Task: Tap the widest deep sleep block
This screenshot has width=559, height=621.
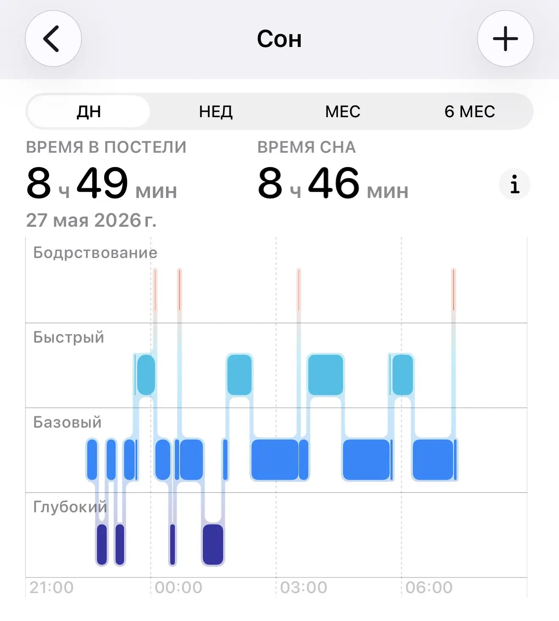Action: [x=213, y=545]
